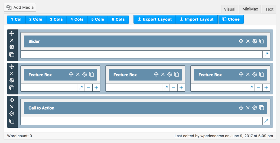The width and height of the screenshot is (280, 143).
Task: Clone the third row from left sidebar
Action: tap(12, 121)
